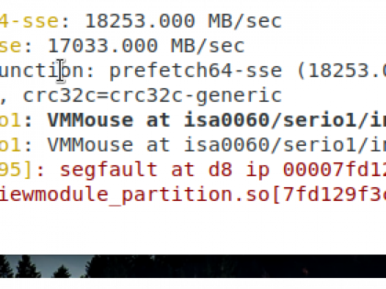The width and height of the screenshot is (386, 289).
Task: Click the yellow "95]" process ID text
Action: (15, 169)
